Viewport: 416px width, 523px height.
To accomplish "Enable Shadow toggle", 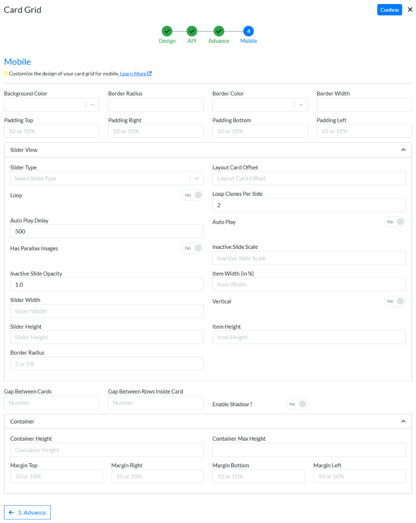I will 296,404.
